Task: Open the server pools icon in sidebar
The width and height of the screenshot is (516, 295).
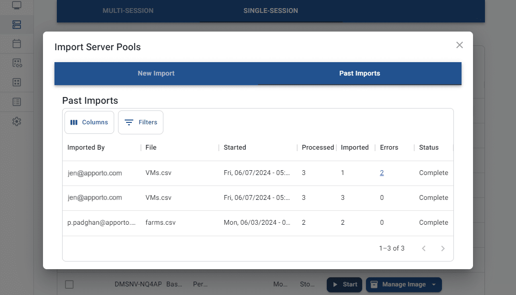Action: (17, 24)
